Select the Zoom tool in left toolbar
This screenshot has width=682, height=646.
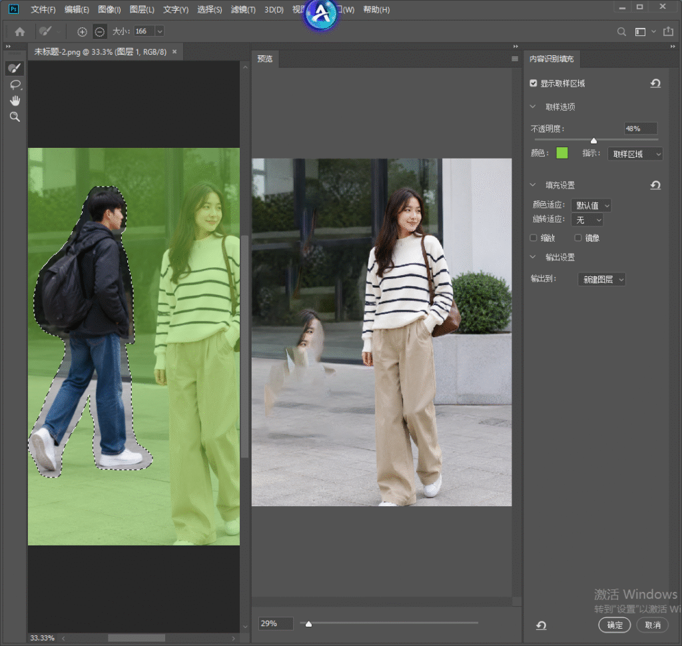click(x=15, y=117)
